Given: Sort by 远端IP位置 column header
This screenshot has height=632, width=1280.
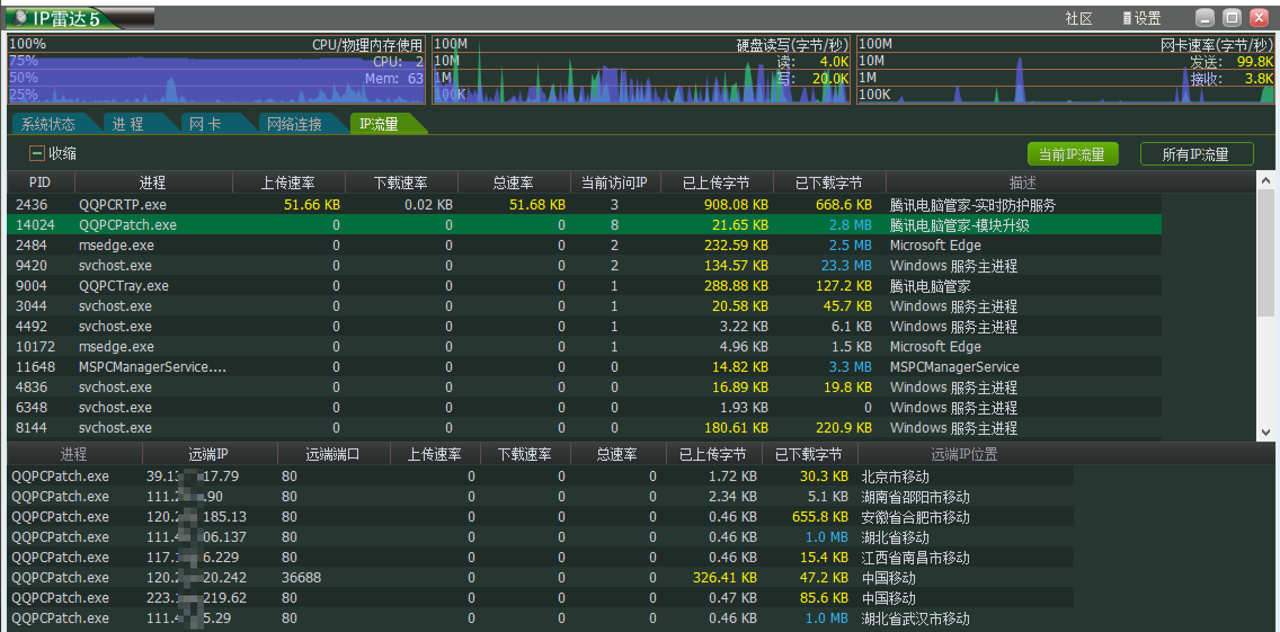Looking at the screenshot, I should pos(965,454).
